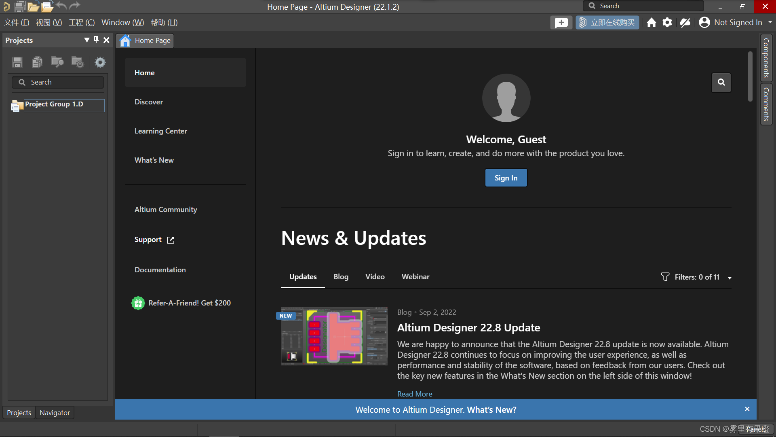Click the blue Sign In button
The image size is (776, 437).
(x=506, y=178)
